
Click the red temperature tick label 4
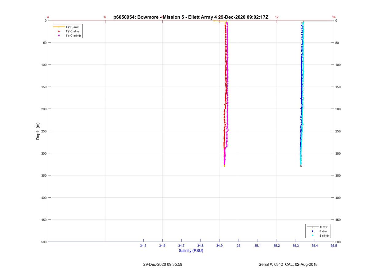click(48, 17)
